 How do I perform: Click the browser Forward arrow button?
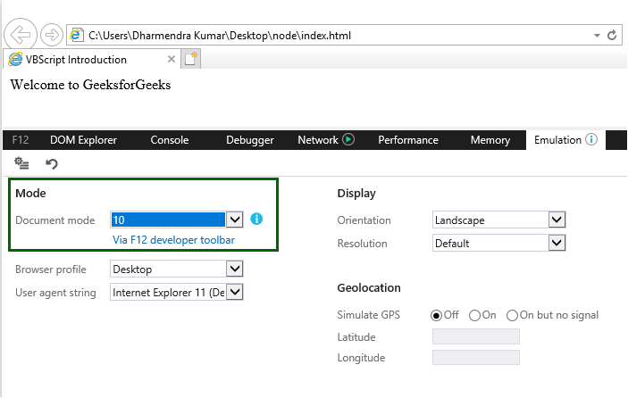point(52,36)
